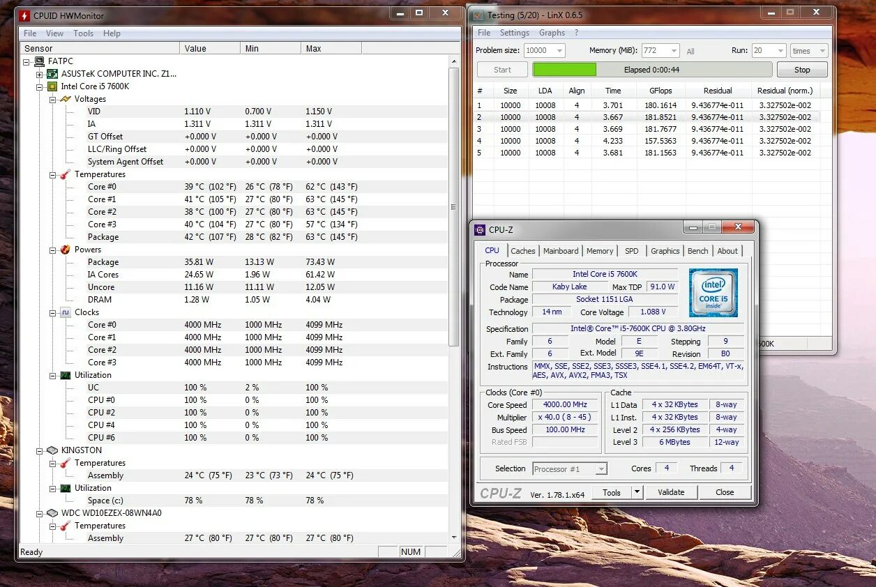Open the times unit dropdown in LinX
The height and width of the screenshot is (587, 876).
(822, 51)
